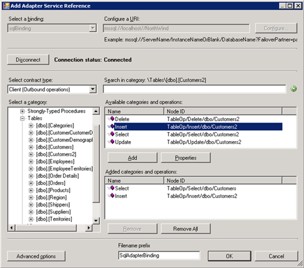Click the category tree vertical scrollbar thumb
This screenshot has height=268, width=304.
(x=96, y=164)
